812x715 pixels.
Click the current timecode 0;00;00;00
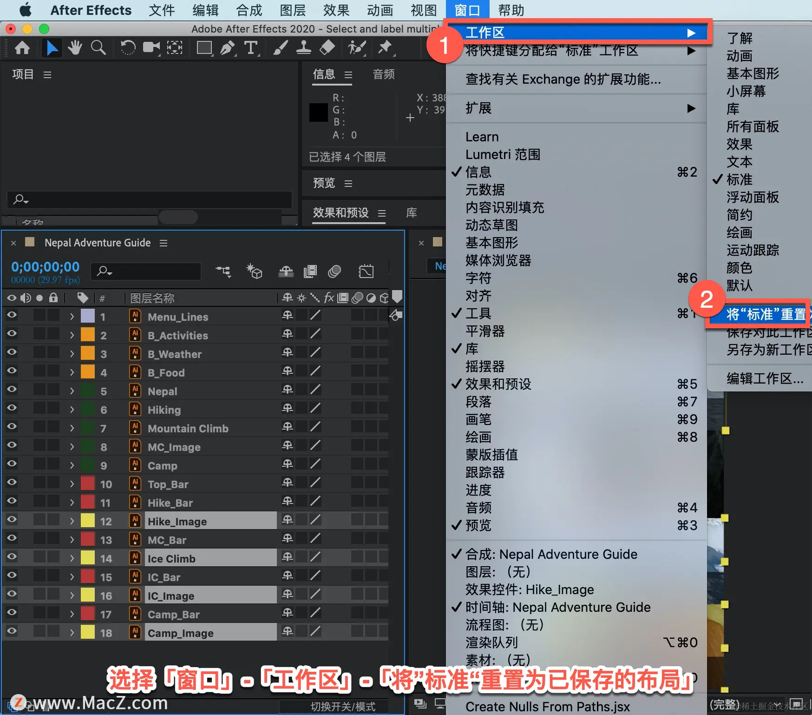click(x=46, y=267)
